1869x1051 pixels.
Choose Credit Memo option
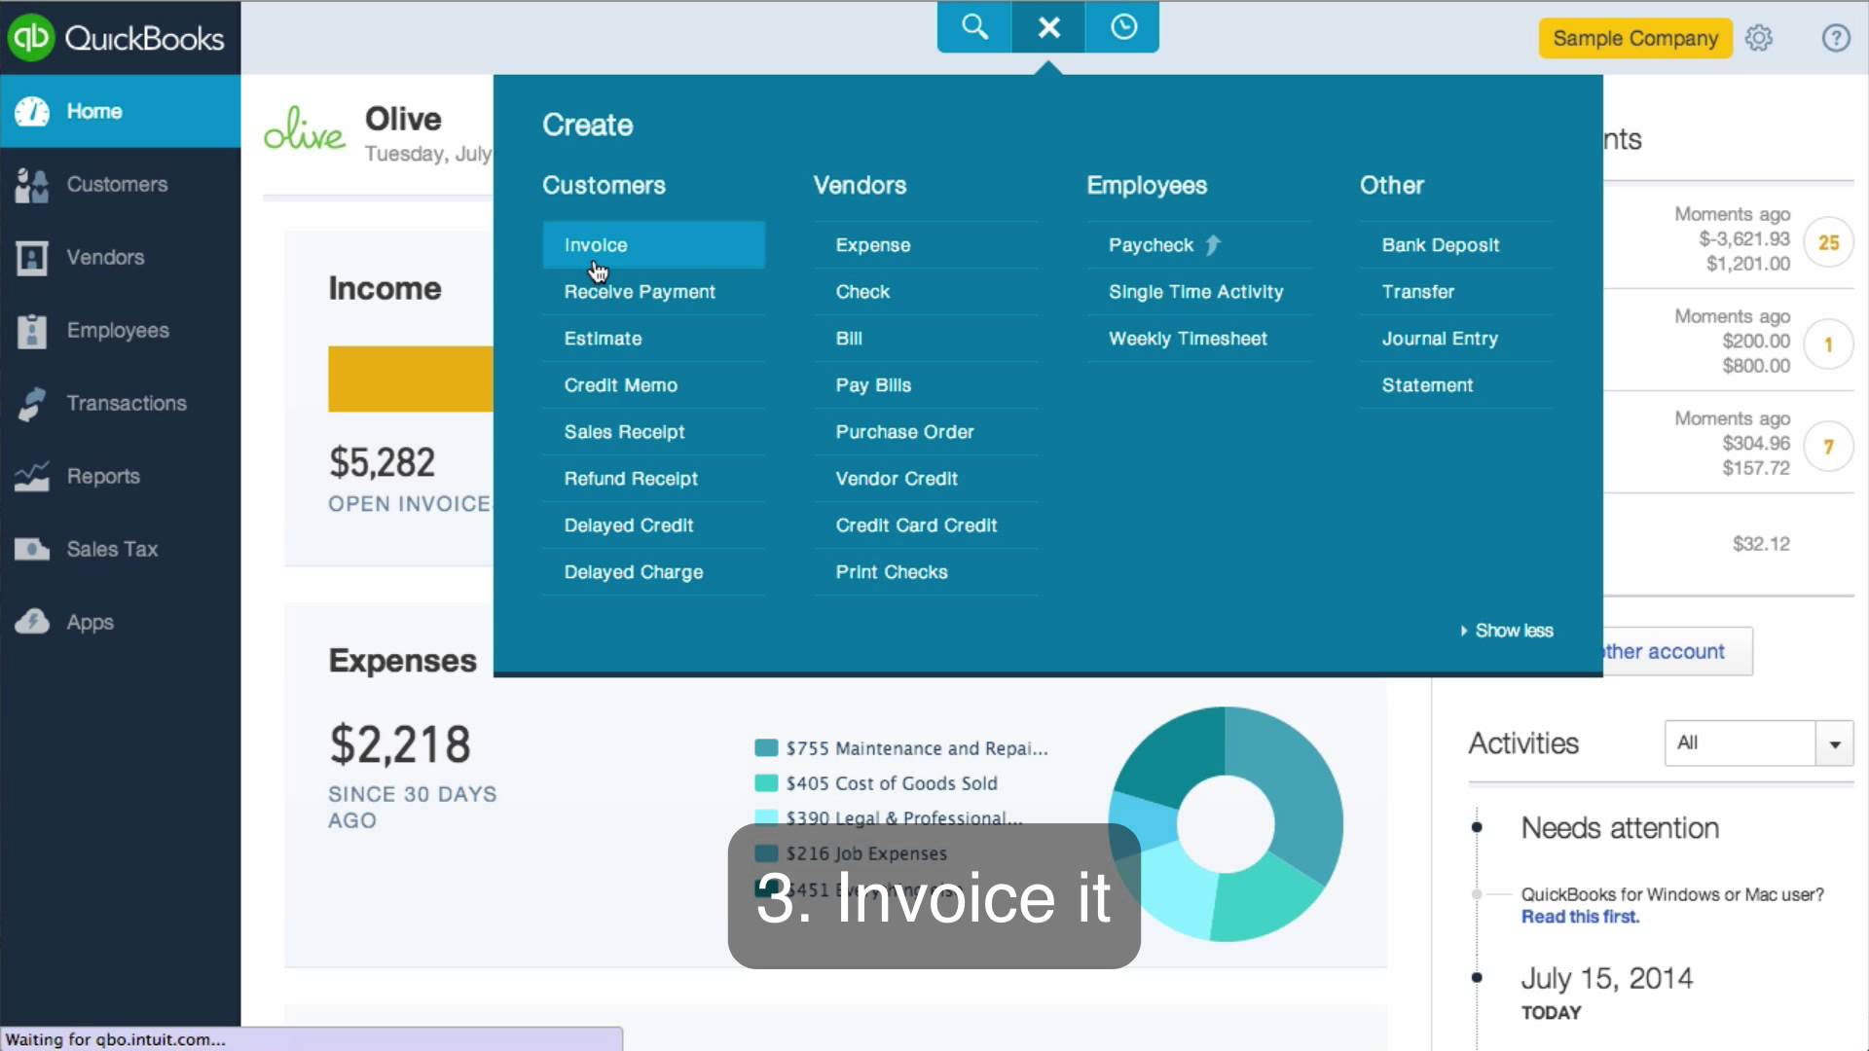tap(653, 385)
